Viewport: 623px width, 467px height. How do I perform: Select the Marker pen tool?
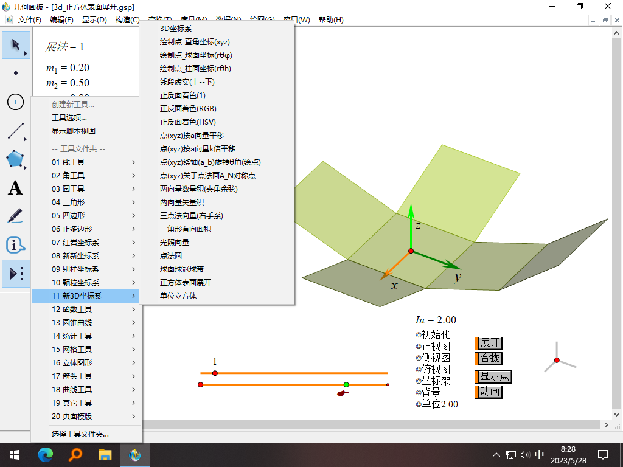point(15,216)
